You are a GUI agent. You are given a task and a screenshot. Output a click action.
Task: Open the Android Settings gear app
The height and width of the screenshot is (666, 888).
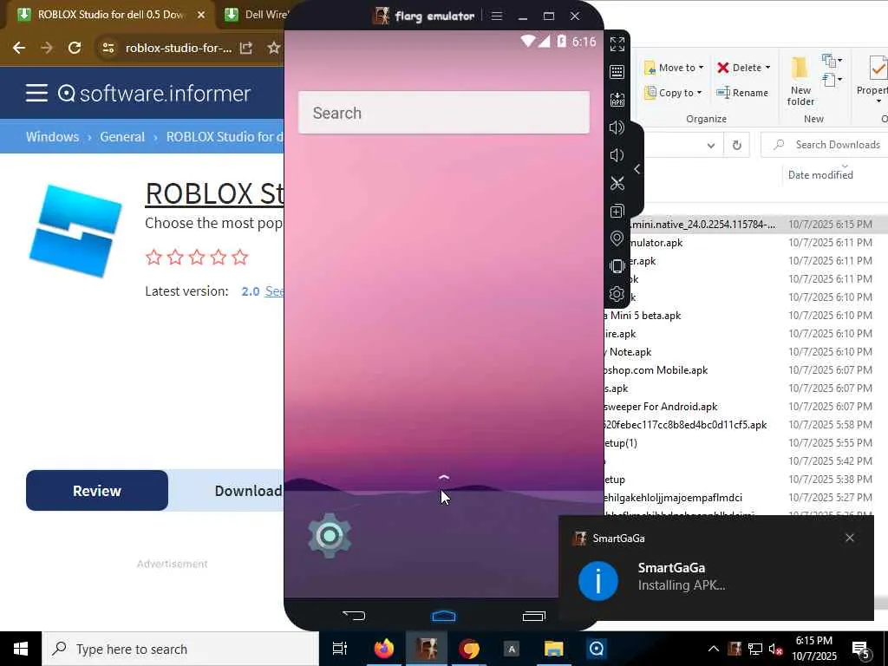coord(330,535)
